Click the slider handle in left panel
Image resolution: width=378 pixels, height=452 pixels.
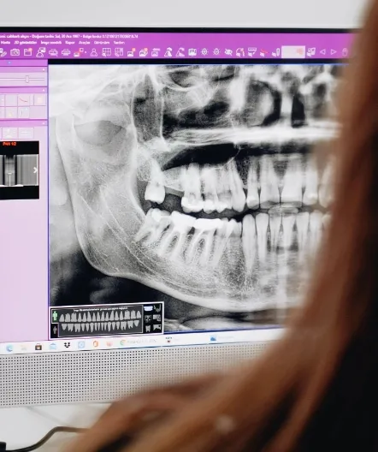[27, 79]
